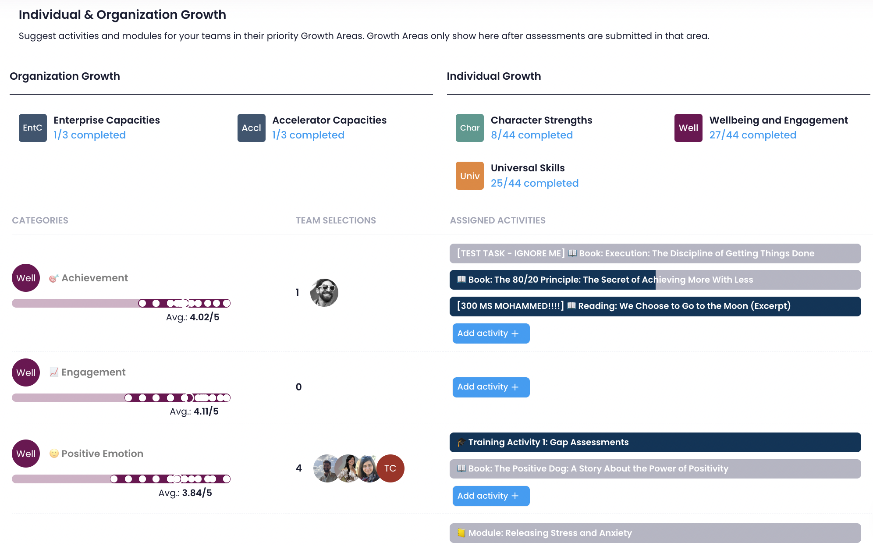Image resolution: width=873 pixels, height=546 pixels.
Task: Click the Well badge beside Engagement
Action: coord(26,372)
